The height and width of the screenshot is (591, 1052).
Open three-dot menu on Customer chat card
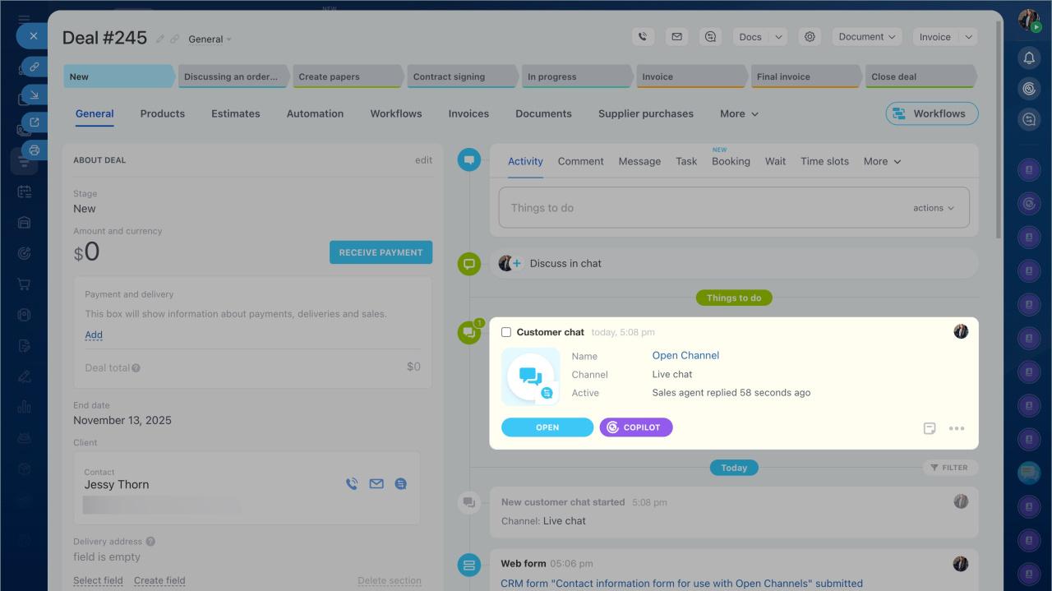tap(957, 428)
